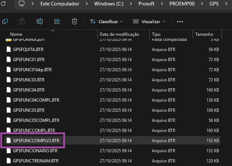Select file name GPSFQUITA.BTR

click(x=28, y=49)
